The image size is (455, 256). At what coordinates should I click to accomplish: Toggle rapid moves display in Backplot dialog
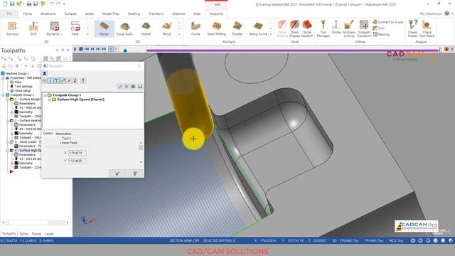(63, 80)
